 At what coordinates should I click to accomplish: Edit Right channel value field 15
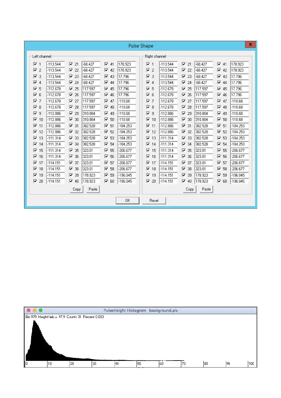(168, 150)
